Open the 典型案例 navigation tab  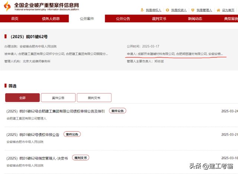231,19
